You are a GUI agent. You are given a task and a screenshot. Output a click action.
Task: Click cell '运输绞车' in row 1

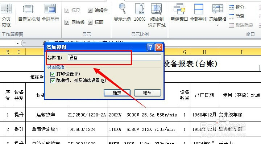pos(46,115)
